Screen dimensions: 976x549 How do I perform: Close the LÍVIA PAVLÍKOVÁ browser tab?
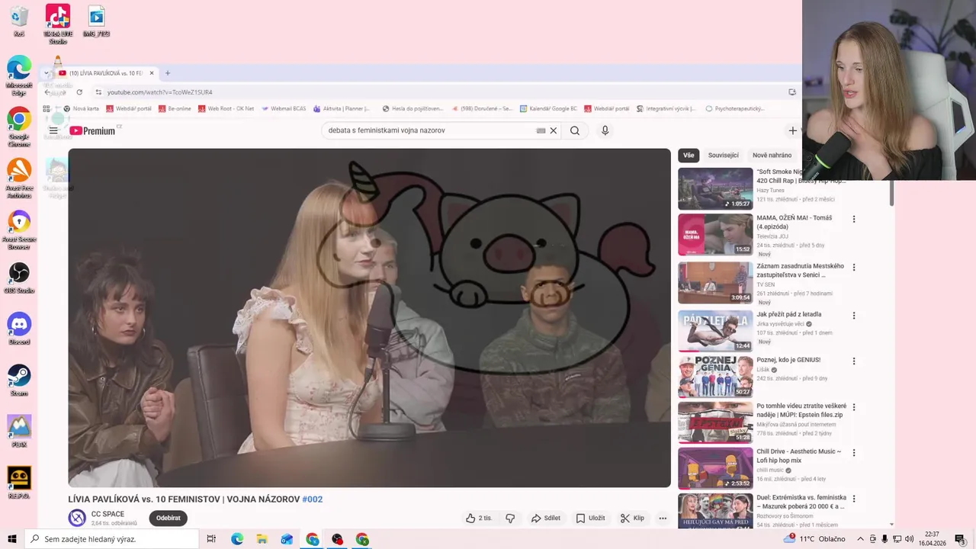152,73
